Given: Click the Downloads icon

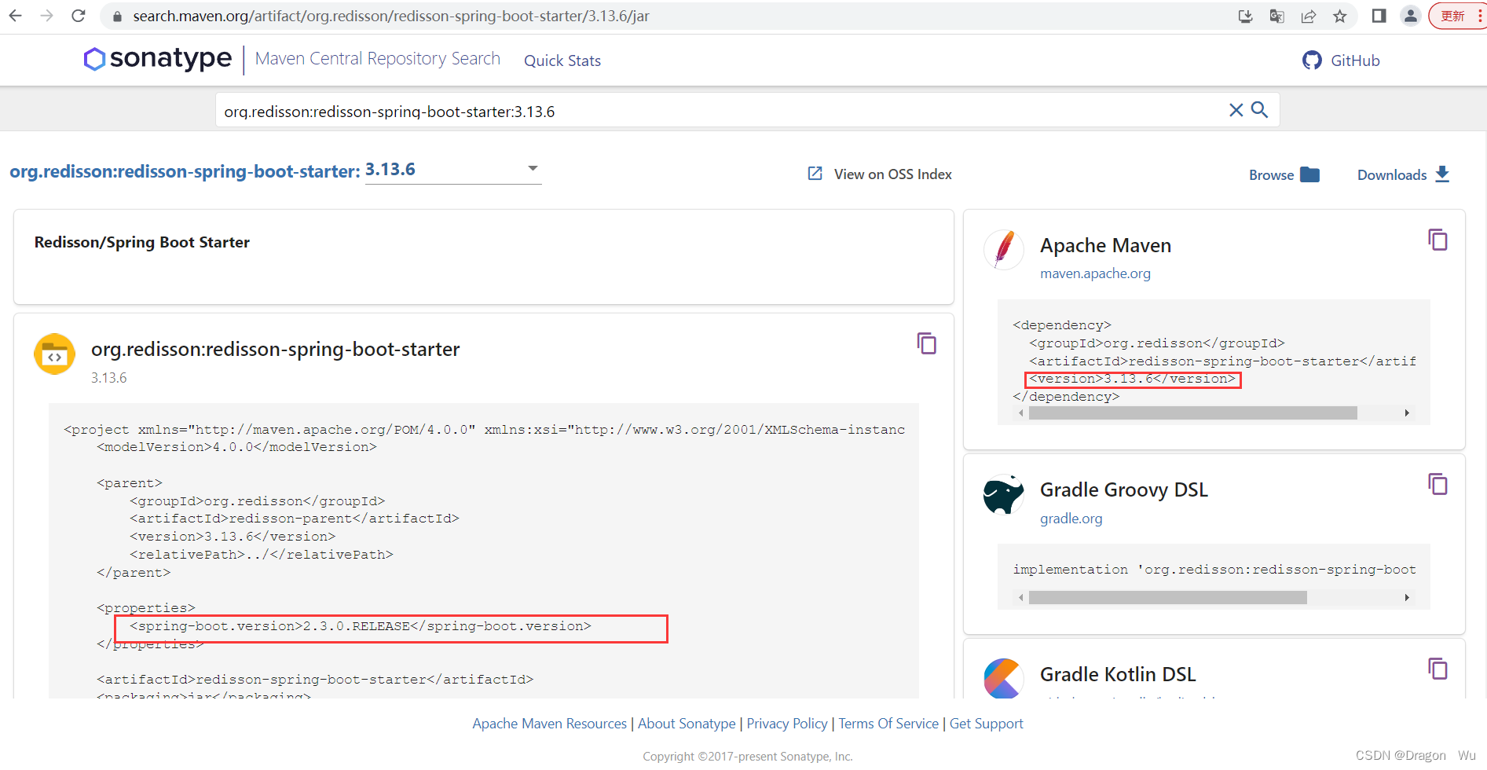Looking at the screenshot, I should (x=1443, y=174).
